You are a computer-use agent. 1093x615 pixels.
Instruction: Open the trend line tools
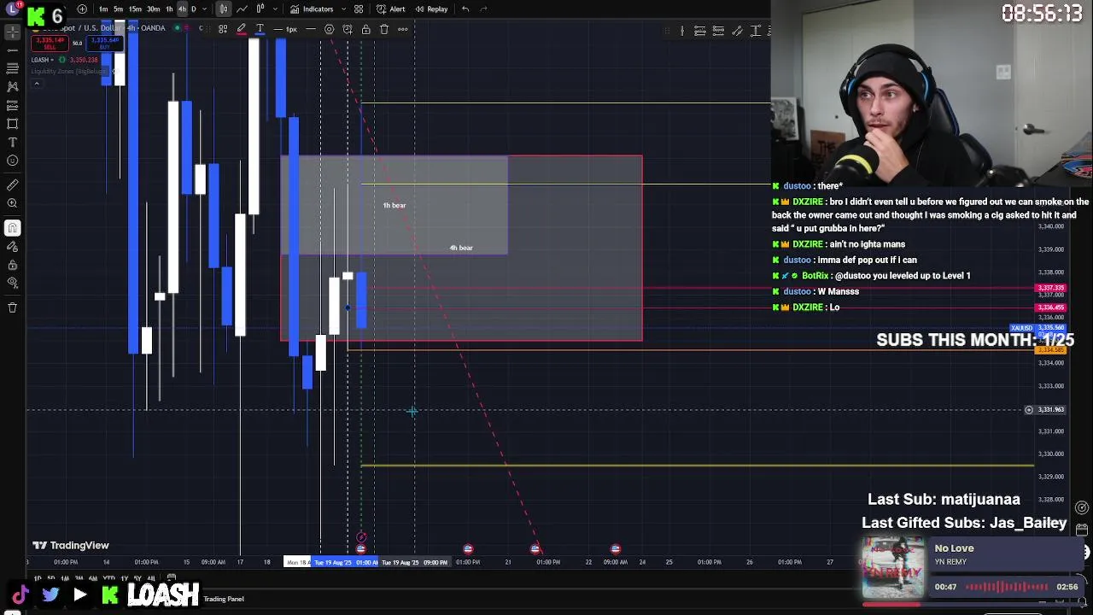click(x=12, y=50)
